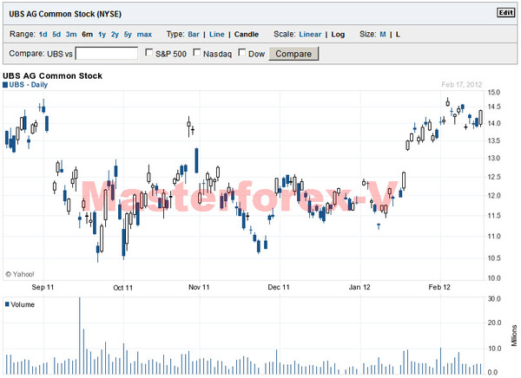
Task: Enable the Nasdaq checkbox
Action: (197, 53)
